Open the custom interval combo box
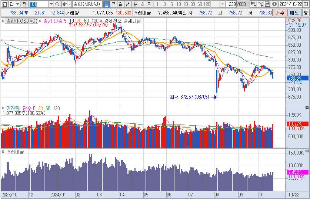 (218, 4)
